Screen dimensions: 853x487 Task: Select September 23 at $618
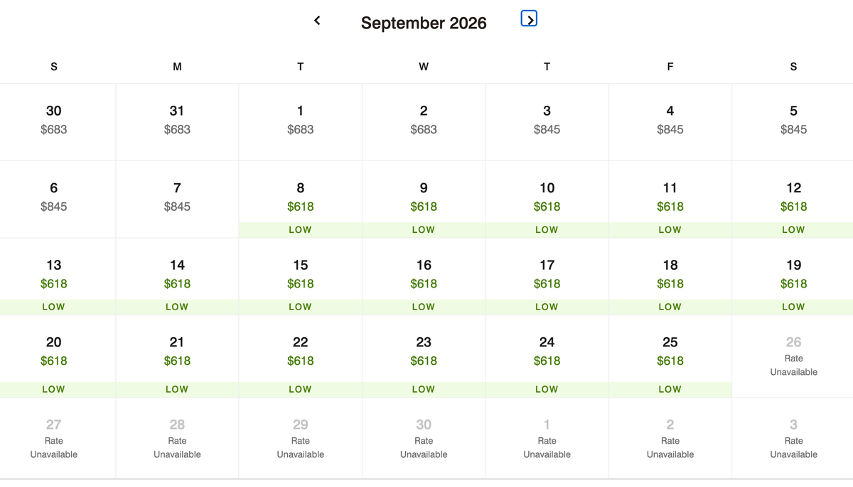424,352
